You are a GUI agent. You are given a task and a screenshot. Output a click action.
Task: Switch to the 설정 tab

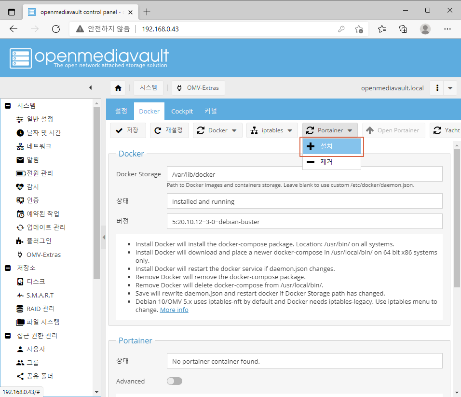pos(121,111)
